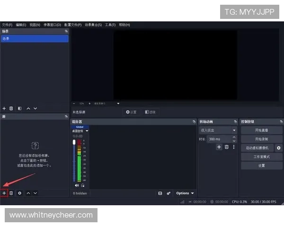Add a new transition with plus icon

(x=219, y=147)
